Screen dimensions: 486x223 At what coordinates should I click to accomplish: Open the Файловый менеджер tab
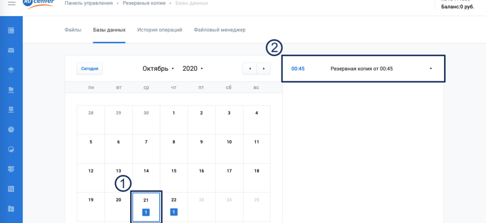pyautogui.click(x=220, y=30)
